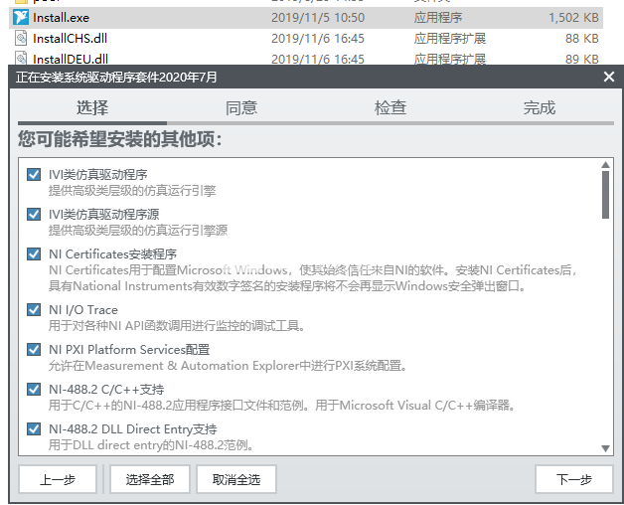Click the InstallDEU.dll file icon
The width and height of the screenshot is (624, 505).
coord(21,58)
